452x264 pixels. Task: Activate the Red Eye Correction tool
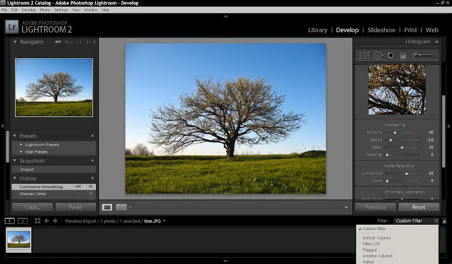[390, 55]
